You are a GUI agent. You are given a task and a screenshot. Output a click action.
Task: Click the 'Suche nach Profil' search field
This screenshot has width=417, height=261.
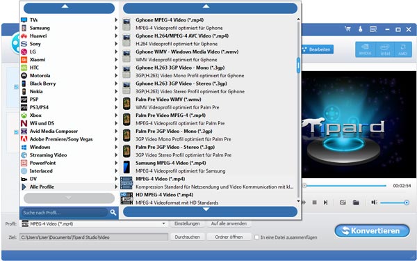click(x=65, y=212)
